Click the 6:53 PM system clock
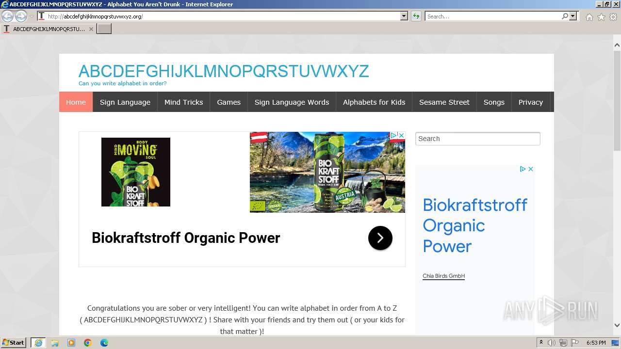 click(x=596, y=343)
